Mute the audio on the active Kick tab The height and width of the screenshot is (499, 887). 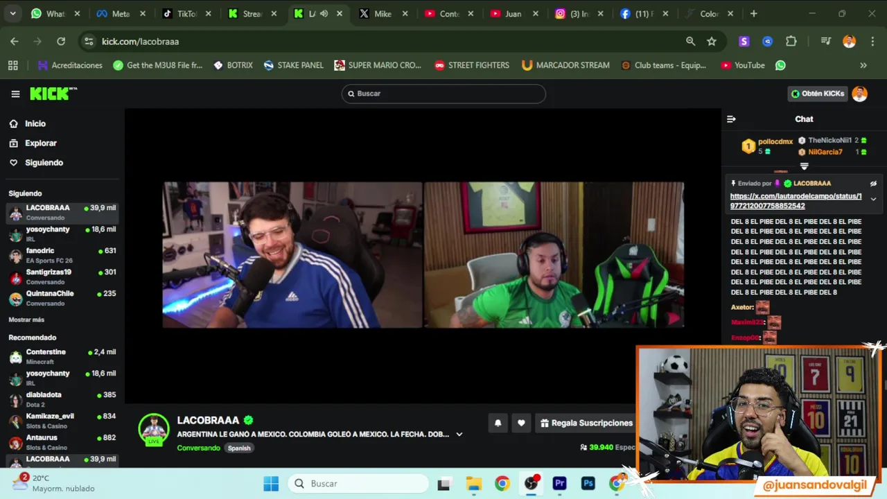[x=324, y=14]
